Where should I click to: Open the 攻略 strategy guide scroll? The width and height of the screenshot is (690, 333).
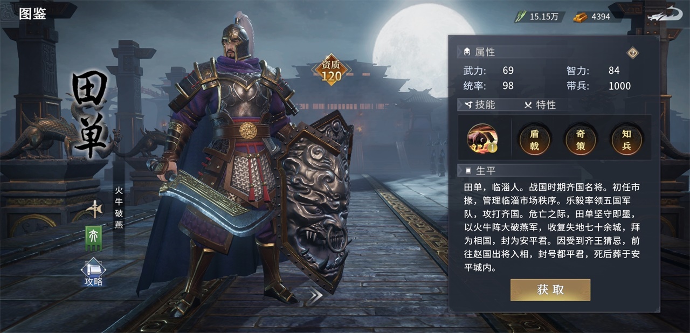[93, 273]
